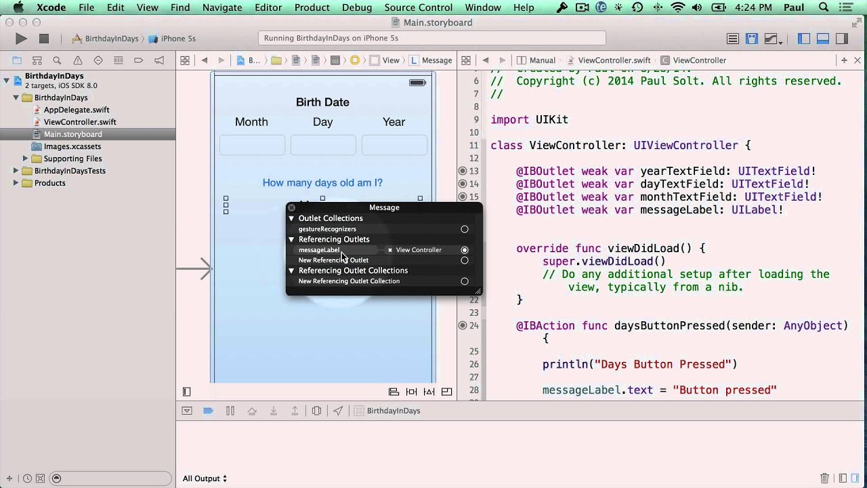Image resolution: width=867 pixels, height=488 pixels.
Task: Click ViewController.swift in the jump bar
Action: [x=608, y=60]
